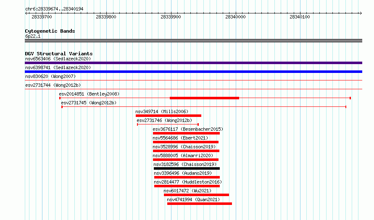Open the nsv3396496 (Audano2019) label
374x220 pixels.
pyautogui.click(x=183, y=173)
